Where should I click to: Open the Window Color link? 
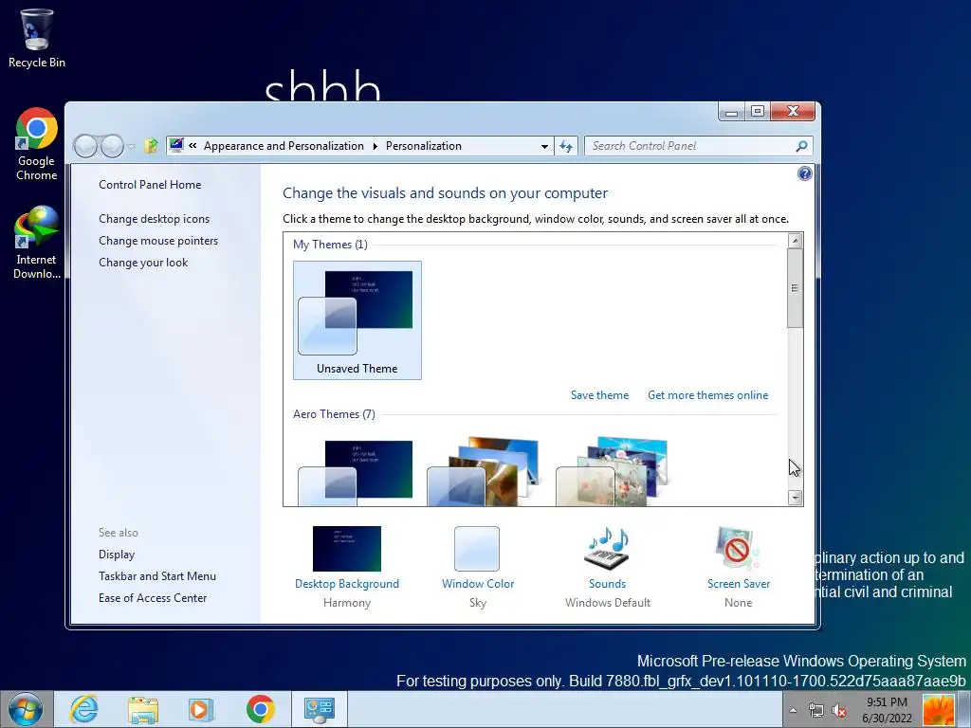[478, 584]
